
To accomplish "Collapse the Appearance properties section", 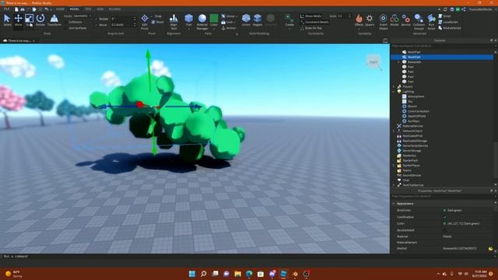I will pyautogui.click(x=394, y=204).
